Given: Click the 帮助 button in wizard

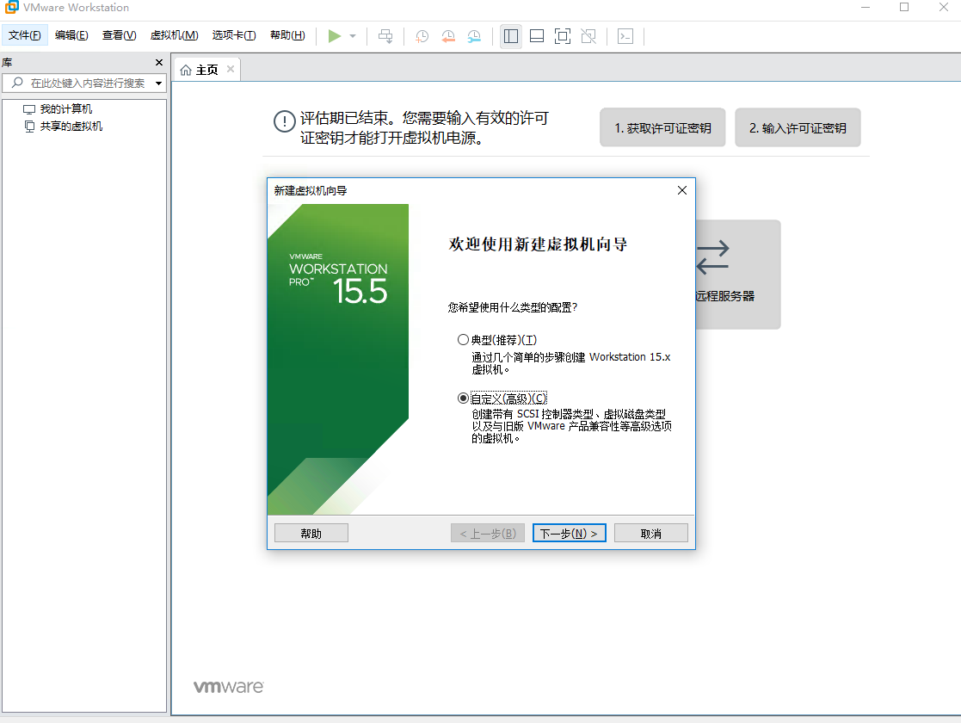Looking at the screenshot, I should (x=311, y=534).
